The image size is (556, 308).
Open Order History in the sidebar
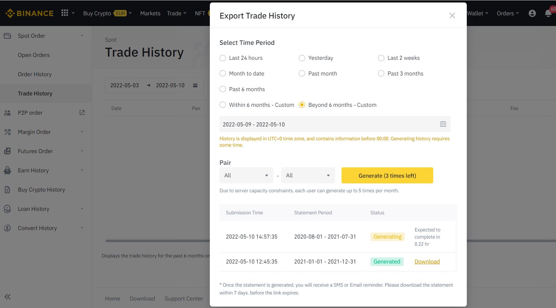(35, 74)
